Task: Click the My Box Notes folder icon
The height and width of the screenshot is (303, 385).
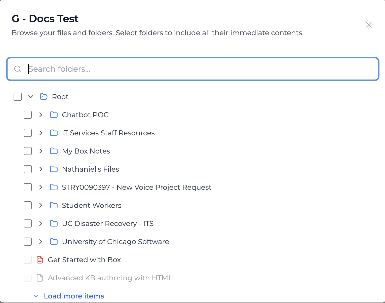Action: pyautogui.click(x=54, y=151)
